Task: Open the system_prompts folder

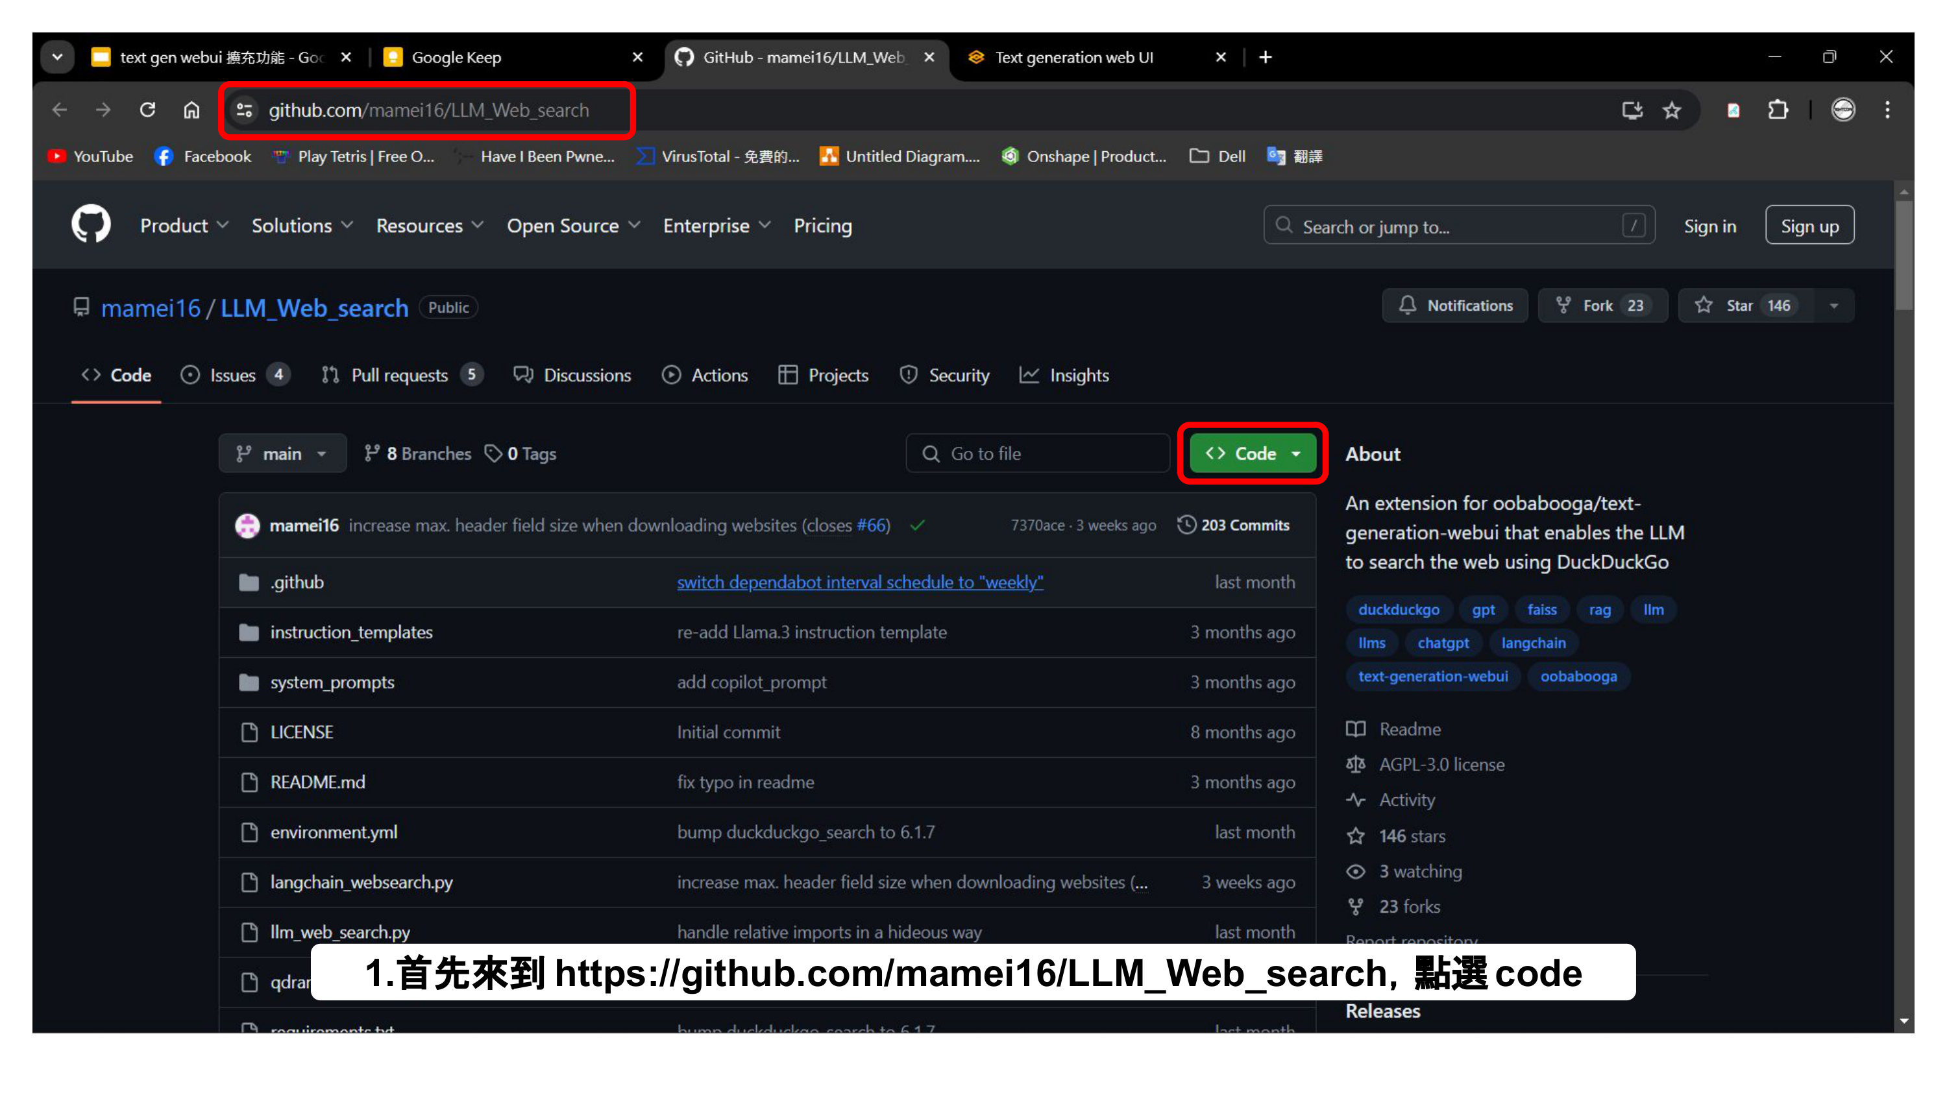Action: 332,682
